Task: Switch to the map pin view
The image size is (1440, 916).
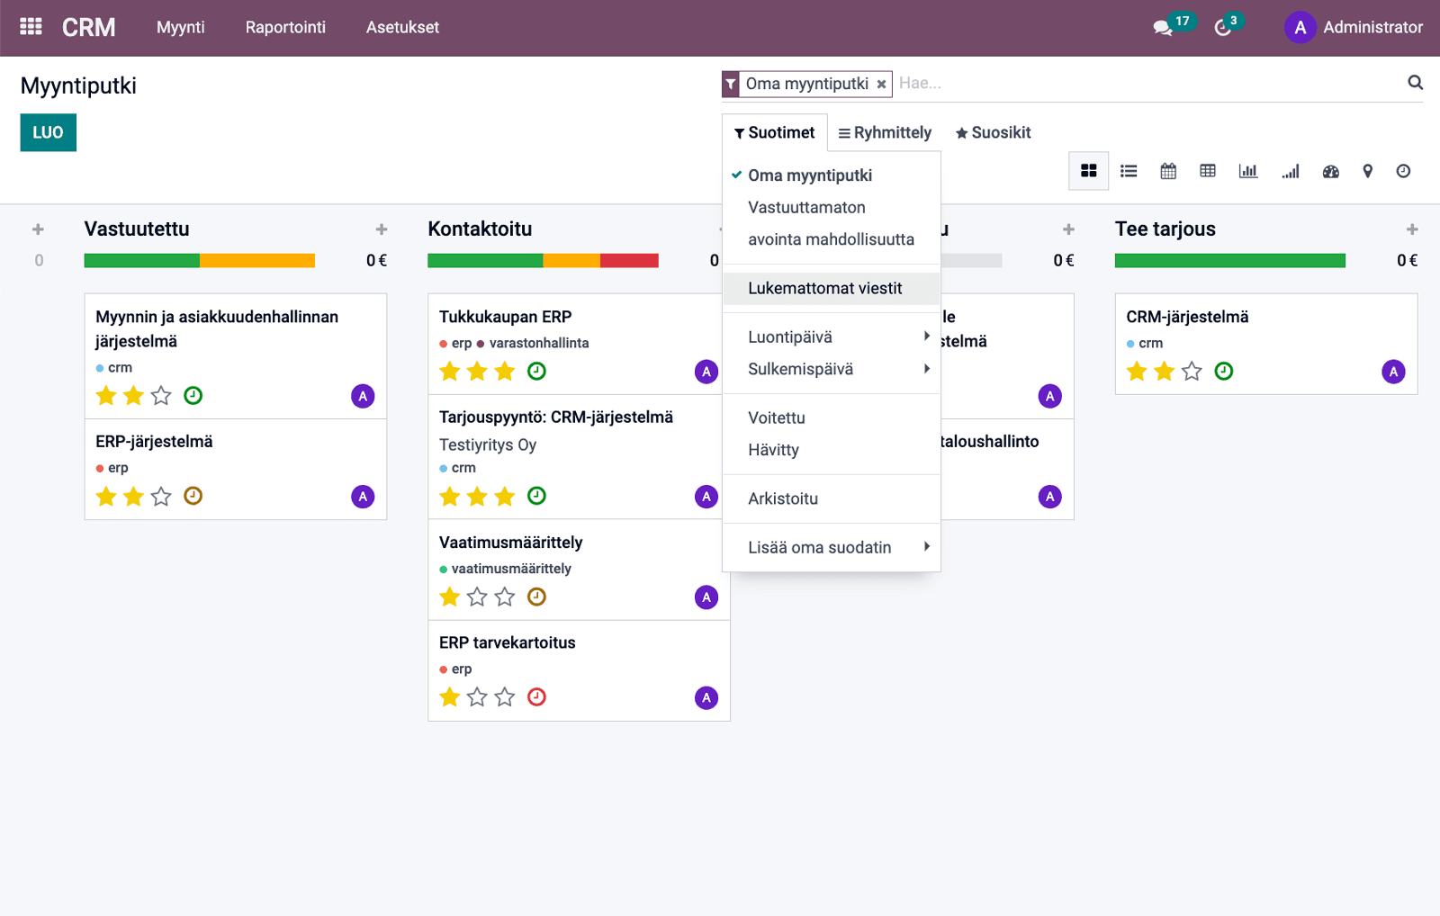Action: (x=1367, y=171)
